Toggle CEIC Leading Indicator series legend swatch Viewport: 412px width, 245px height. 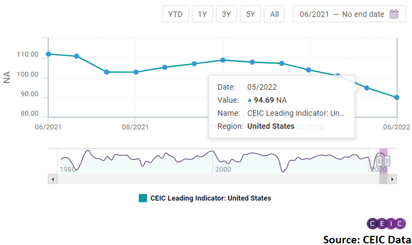pyautogui.click(x=143, y=198)
